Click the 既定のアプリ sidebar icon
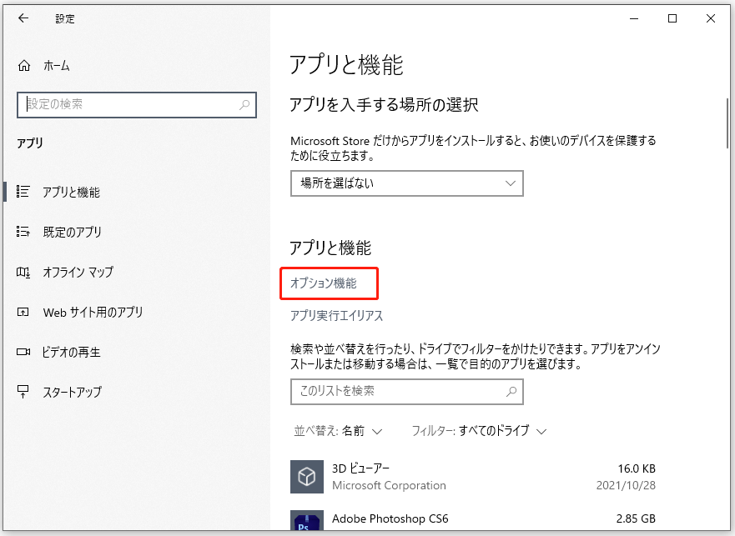This screenshot has height=536, width=735. pos(23,233)
